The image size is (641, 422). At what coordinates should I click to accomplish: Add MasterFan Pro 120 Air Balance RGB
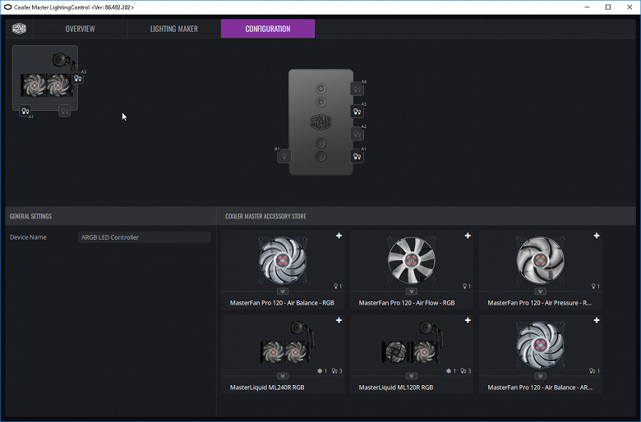click(339, 236)
